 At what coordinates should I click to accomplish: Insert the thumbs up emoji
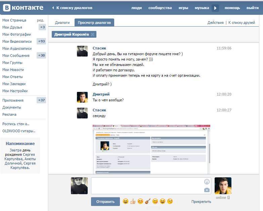coord(133,201)
